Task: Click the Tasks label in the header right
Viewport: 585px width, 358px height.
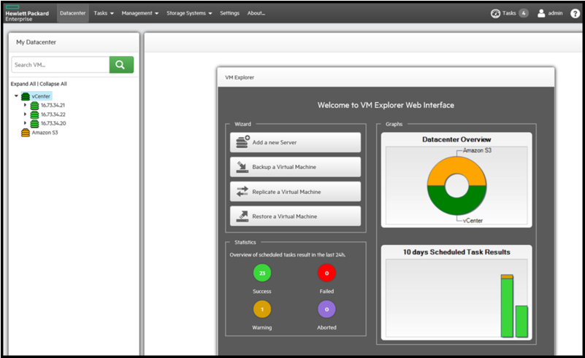Action: (x=509, y=13)
